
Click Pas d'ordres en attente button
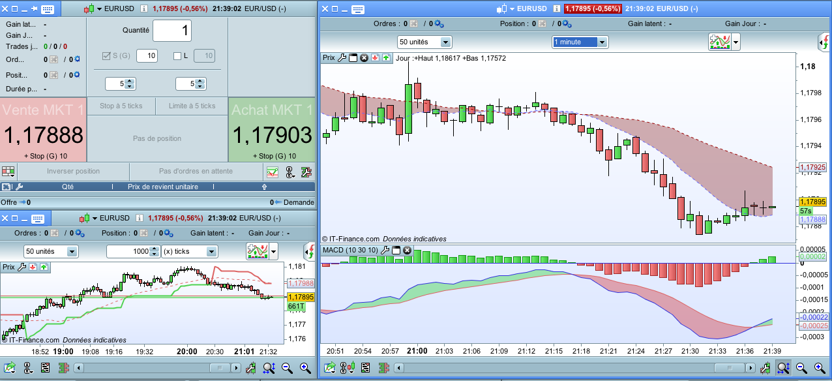pos(196,172)
